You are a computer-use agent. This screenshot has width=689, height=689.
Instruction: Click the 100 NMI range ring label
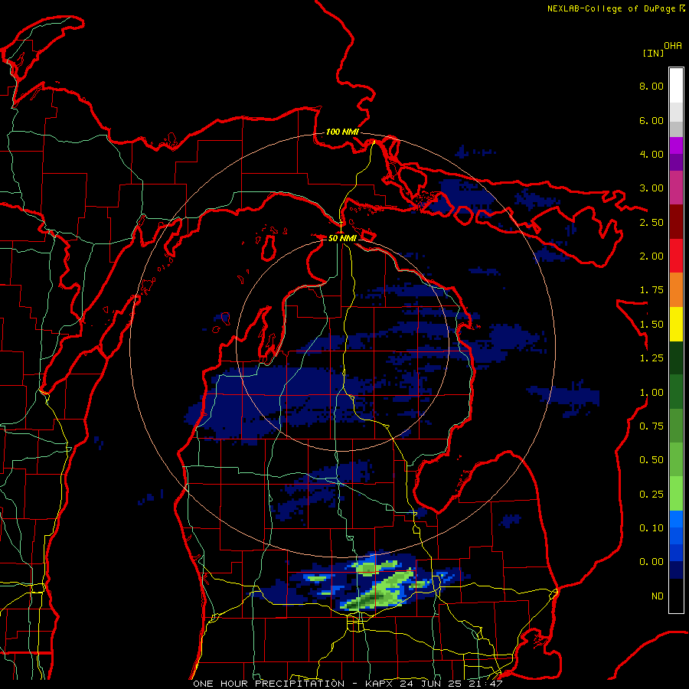[x=342, y=132]
